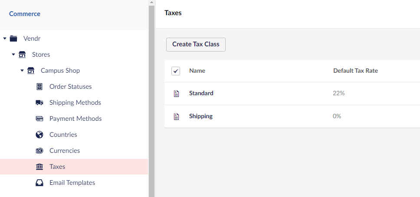This screenshot has width=420, height=197.
Task: Collapse the Vendr tree node arrow
Action: pos(4,39)
